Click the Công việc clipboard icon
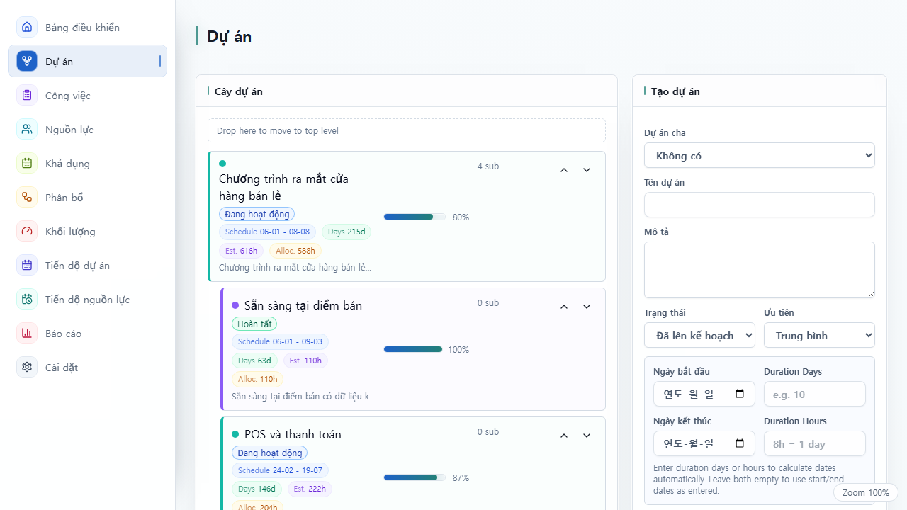This screenshot has height=510, width=907. pos(27,96)
